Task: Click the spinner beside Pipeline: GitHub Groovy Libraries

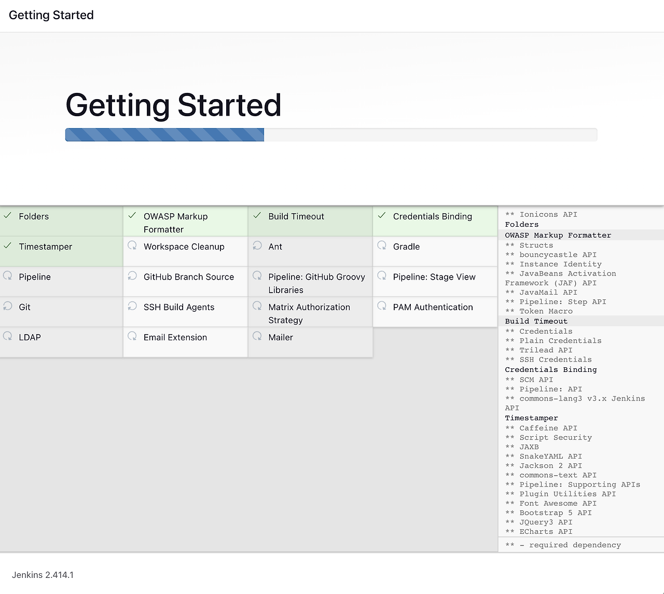Action: point(257,275)
